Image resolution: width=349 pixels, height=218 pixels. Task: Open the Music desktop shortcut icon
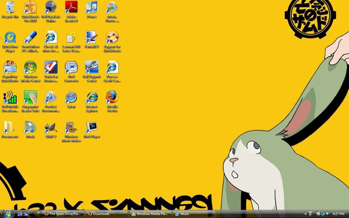click(x=30, y=130)
